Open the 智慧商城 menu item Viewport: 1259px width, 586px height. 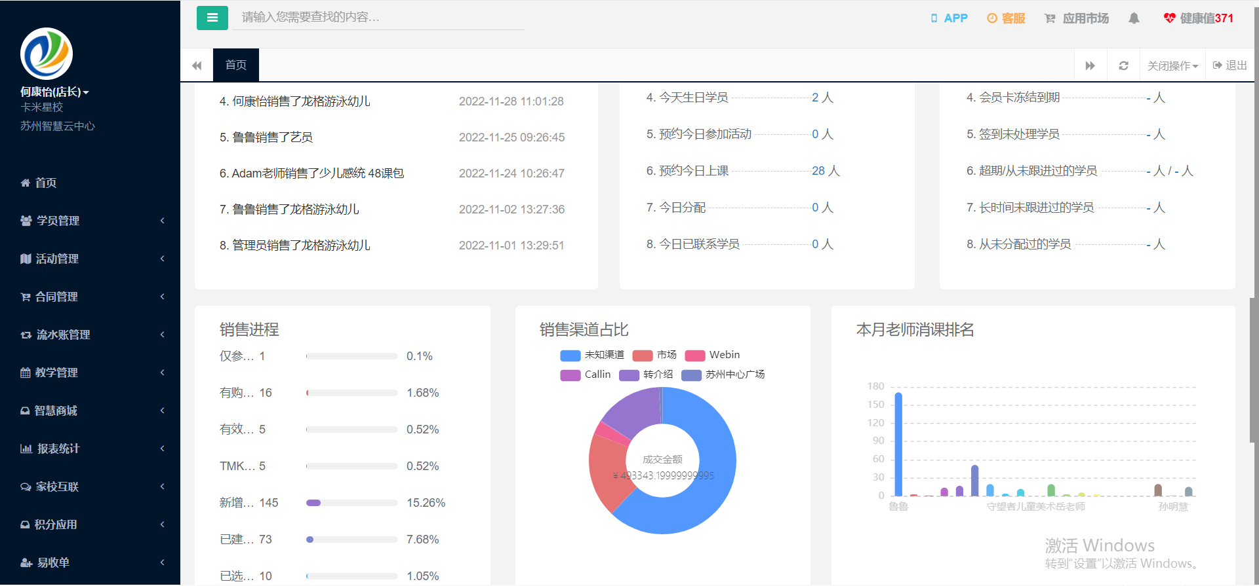[90, 411]
